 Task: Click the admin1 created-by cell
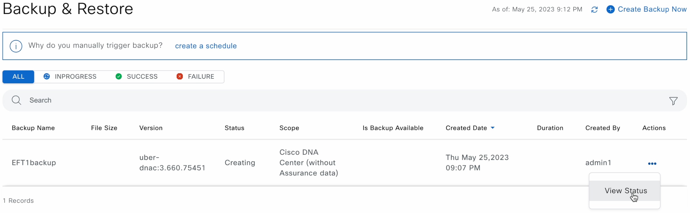tap(598, 163)
